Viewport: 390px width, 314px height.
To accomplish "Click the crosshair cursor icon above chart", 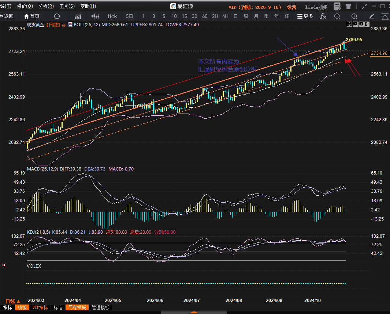I will point(349,24).
